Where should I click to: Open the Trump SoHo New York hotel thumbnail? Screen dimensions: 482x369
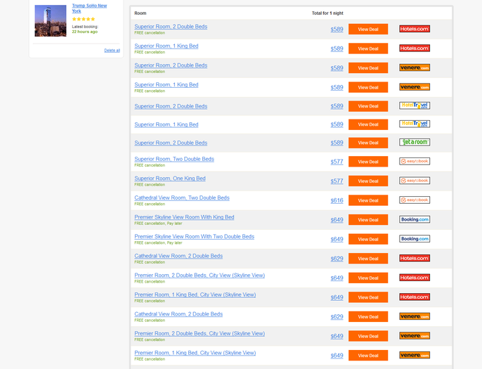pyautogui.click(x=51, y=20)
